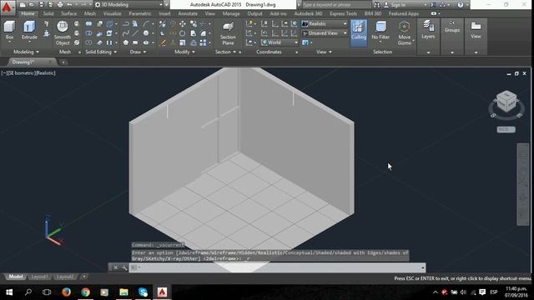This screenshot has width=534, height=300.
Task: Click the Print icon in quick access toolbar
Action: (x=60, y=5)
